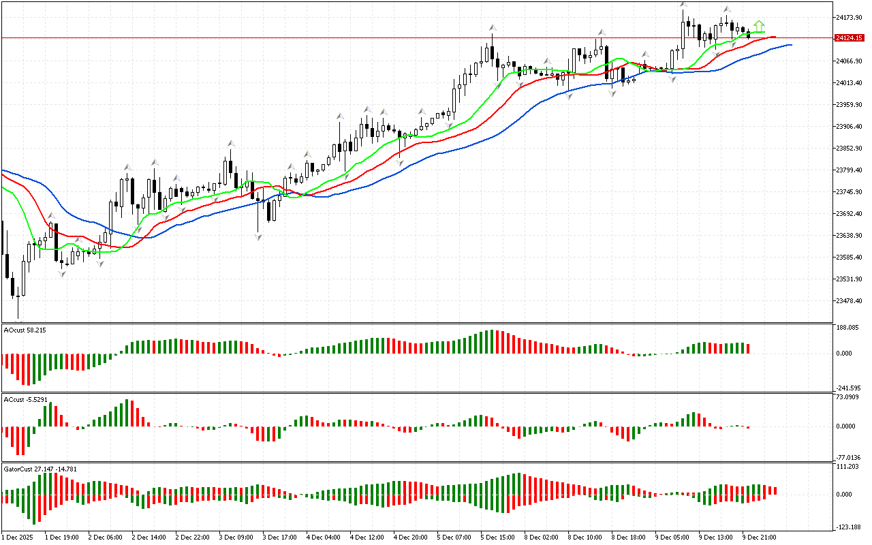Click the red 24124.15 current price label

pos(848,38)
